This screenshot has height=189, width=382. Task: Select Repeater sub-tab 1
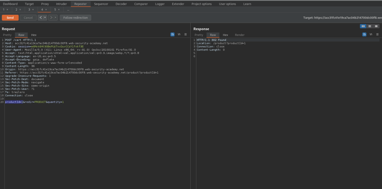(x=4, y=10)
